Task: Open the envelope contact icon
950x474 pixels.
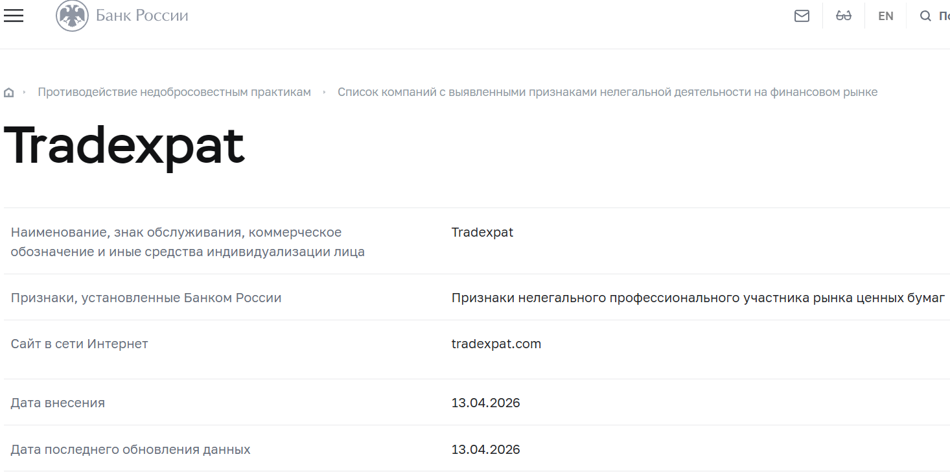Action: pyautogui.click(x=802, y=16)
